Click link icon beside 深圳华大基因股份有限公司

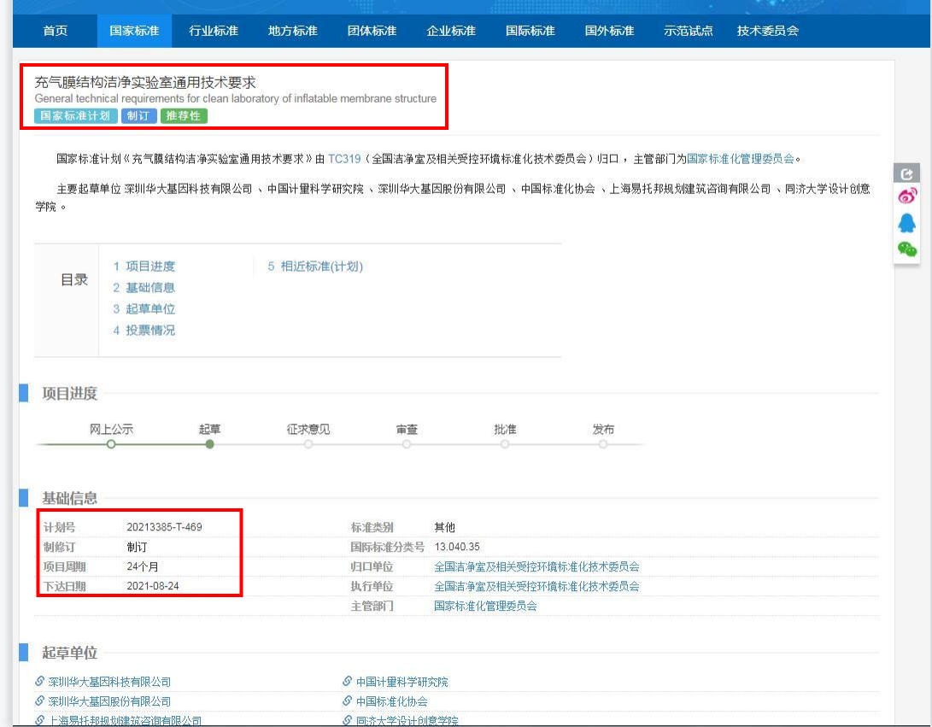pos(39,701)
